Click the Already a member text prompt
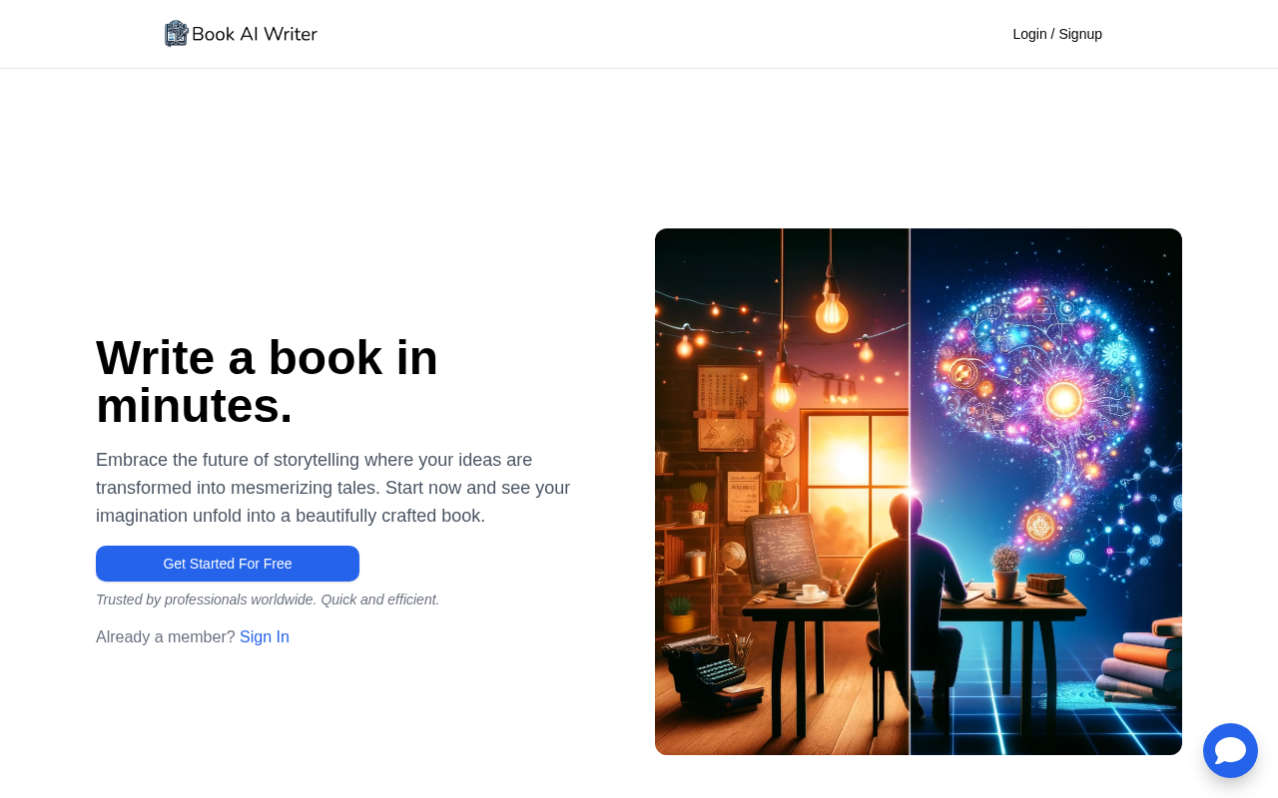This screenshot has width=1278, height=798. pyautogui.click(x=165, y=635)
